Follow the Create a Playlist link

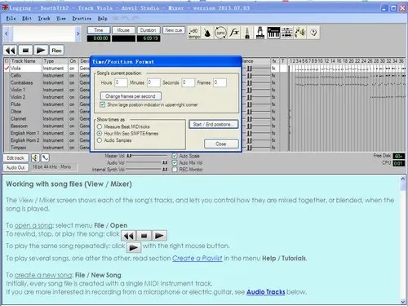[197, 258]
